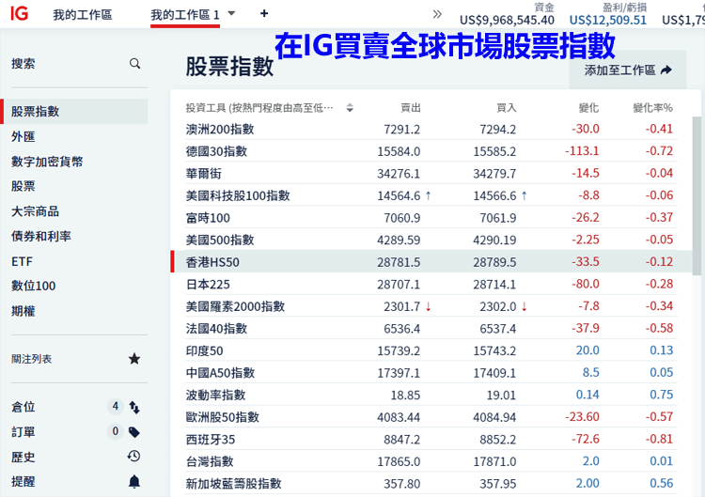Image resolution: width=705 pixels, height=497 pixels.
Task: Switch to 我的工作區 tab
Action: [83, 15]
